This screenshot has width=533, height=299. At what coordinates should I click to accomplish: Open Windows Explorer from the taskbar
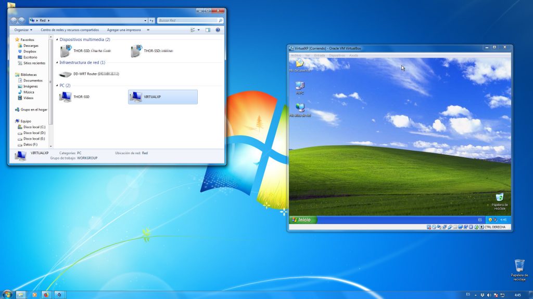[x=21, y=295]
